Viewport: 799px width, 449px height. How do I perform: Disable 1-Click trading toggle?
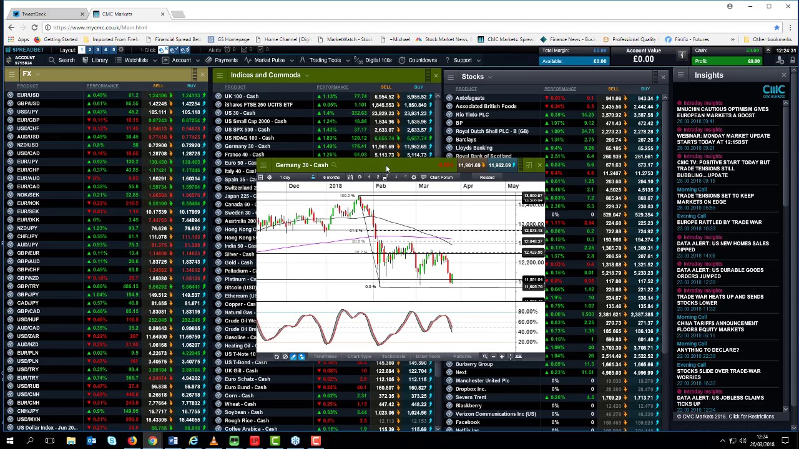[165, 50]
